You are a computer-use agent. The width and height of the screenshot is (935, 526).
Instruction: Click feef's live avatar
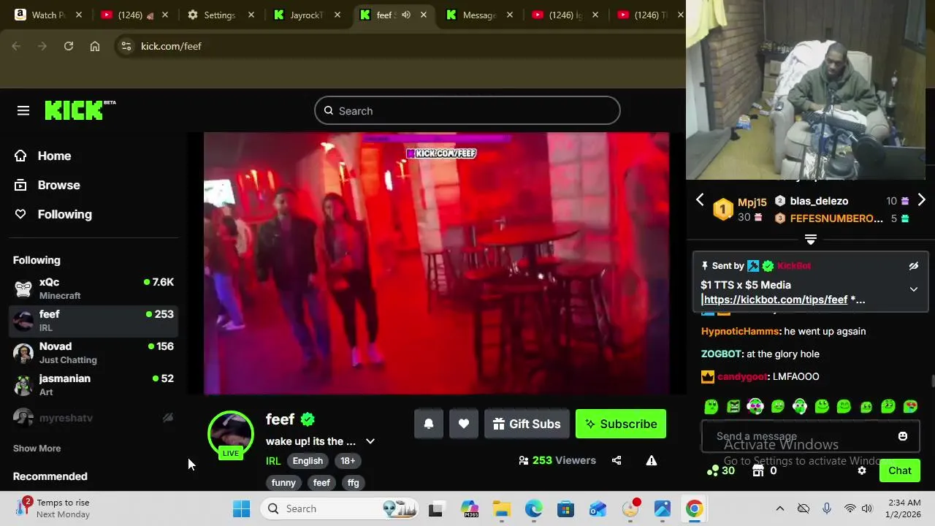click(x=231, y=435)
